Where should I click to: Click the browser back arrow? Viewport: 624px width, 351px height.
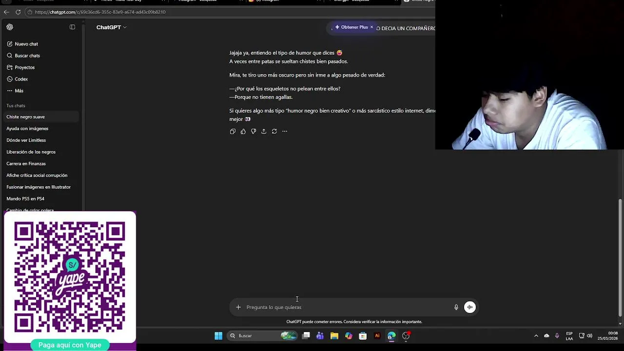[6, 12]
